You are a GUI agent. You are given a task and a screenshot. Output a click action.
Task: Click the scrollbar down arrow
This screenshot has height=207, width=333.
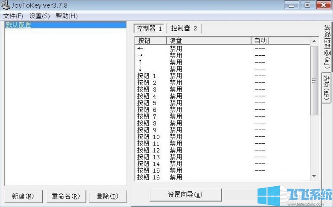[314, 176]
